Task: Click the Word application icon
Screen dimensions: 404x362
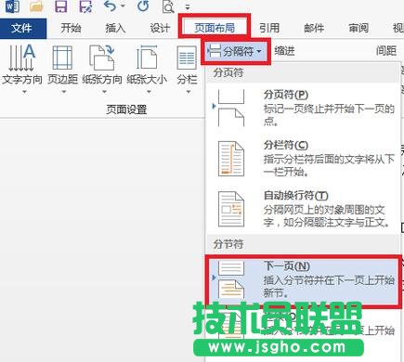Action: 12,6
